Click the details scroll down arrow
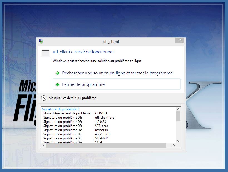The width and height of the screenshot is (228, 172). [x=179, y=141]
